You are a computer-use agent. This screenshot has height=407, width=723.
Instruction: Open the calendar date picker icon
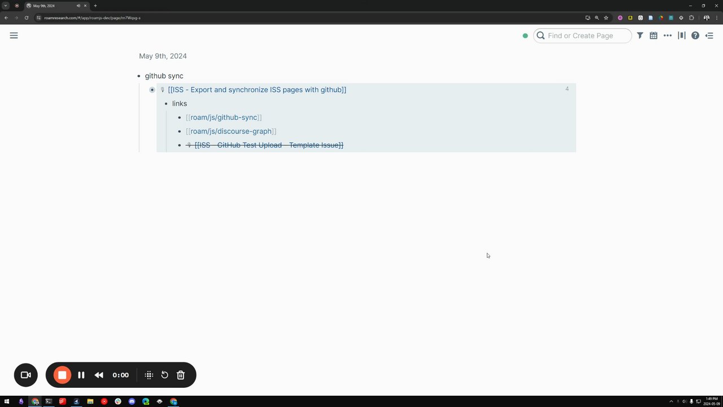pyautogui.click(x=654, y=36)
